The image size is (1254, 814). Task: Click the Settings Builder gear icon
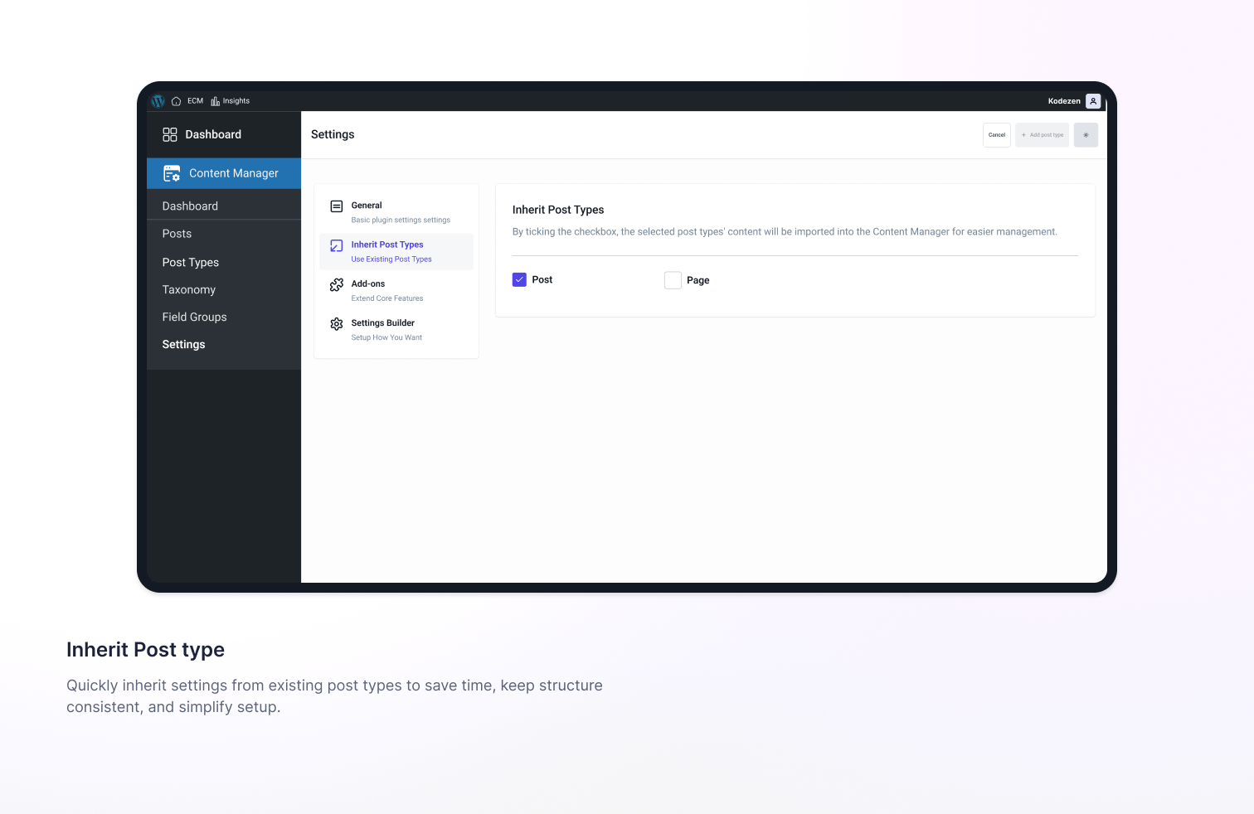pyautogui.click(x=337, y=324)
